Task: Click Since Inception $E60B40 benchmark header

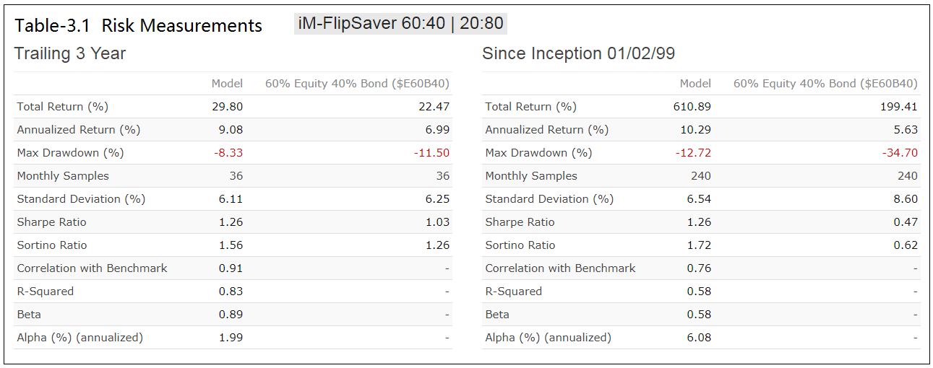Action: tap(825, 84)
